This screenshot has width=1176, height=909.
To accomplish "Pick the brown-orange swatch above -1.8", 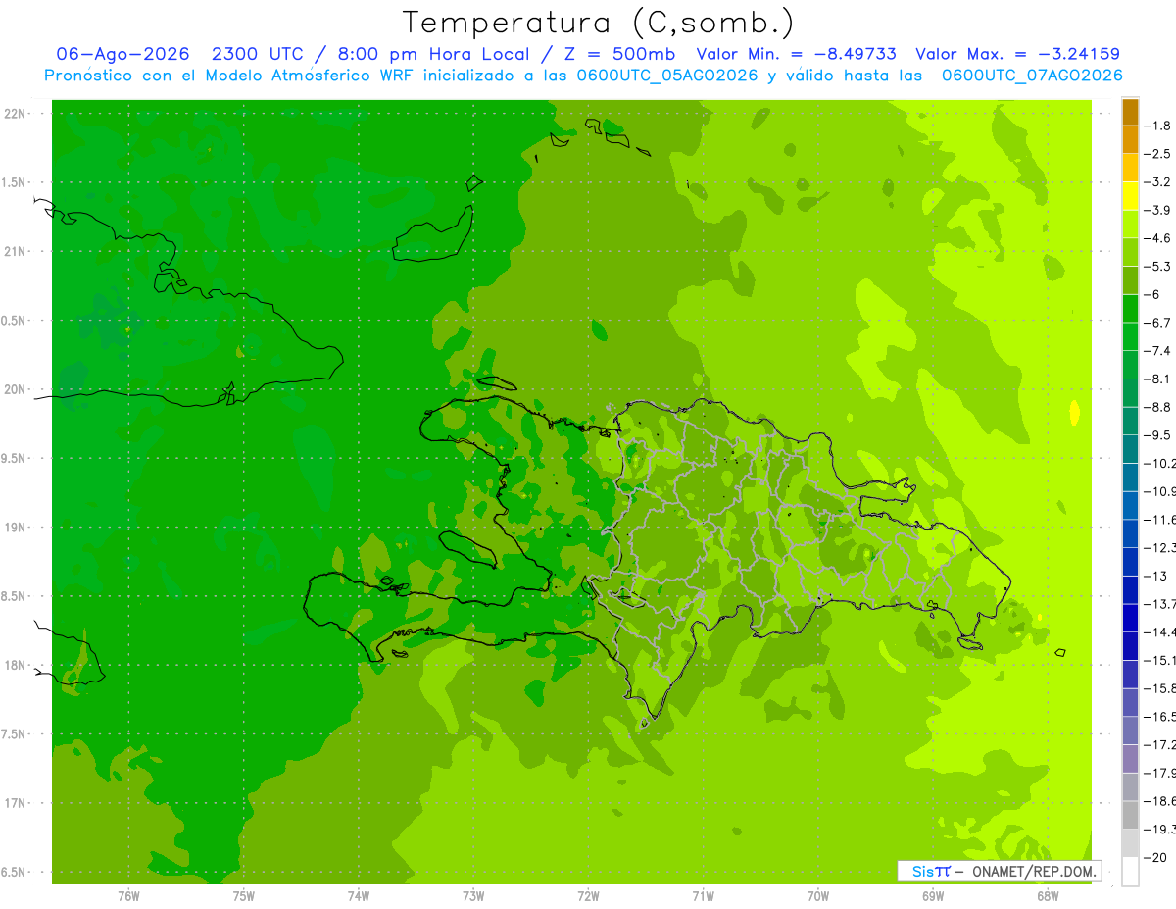I will click(1130, 112).
